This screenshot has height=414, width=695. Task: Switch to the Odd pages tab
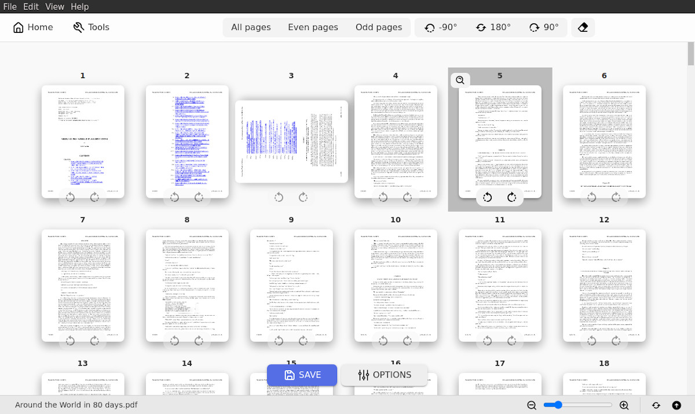click(379, 27)
